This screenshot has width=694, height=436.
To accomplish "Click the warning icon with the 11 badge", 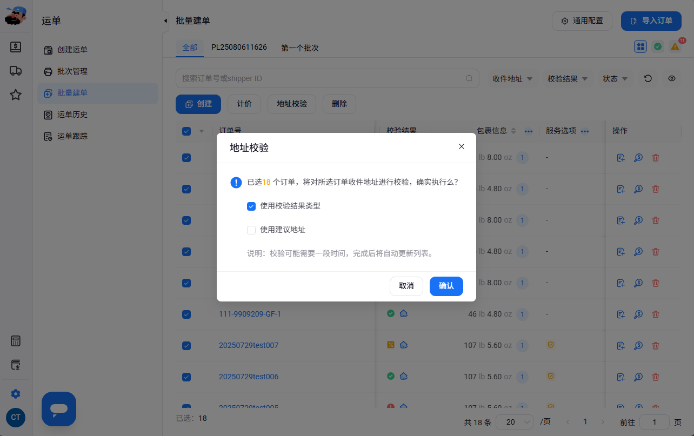I will [675, 46].
